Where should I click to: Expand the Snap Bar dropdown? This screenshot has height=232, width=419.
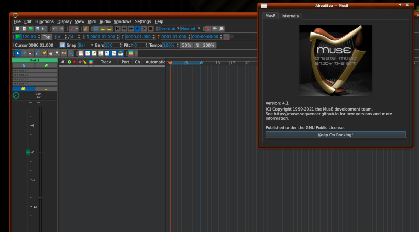(x=85, y=46)
